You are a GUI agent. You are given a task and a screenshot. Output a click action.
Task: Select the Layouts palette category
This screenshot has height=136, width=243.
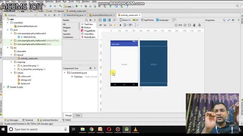[67, 34]
